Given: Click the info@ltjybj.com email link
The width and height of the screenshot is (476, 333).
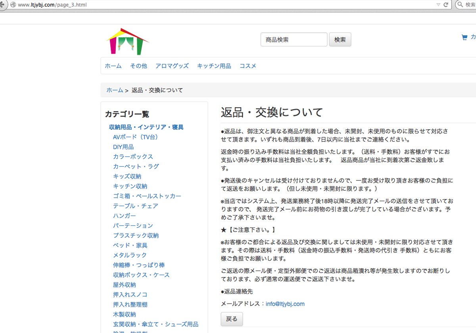Looking at the screenshot, I should pos(285,304).
